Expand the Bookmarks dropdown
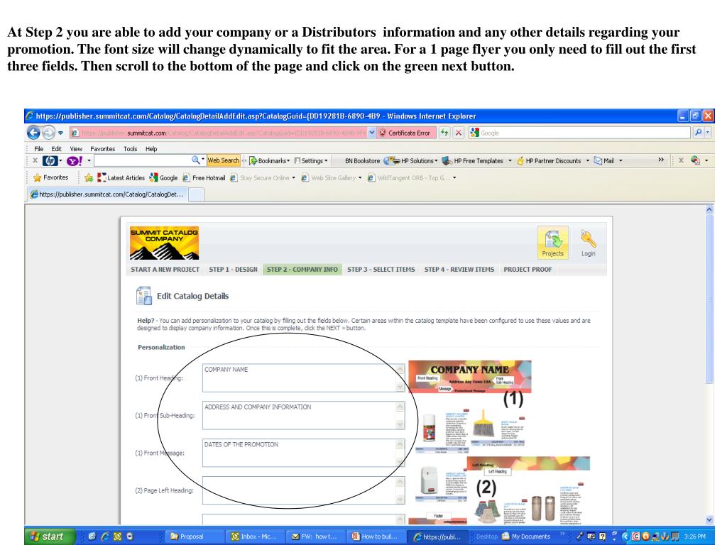 [x=288, y=161]
